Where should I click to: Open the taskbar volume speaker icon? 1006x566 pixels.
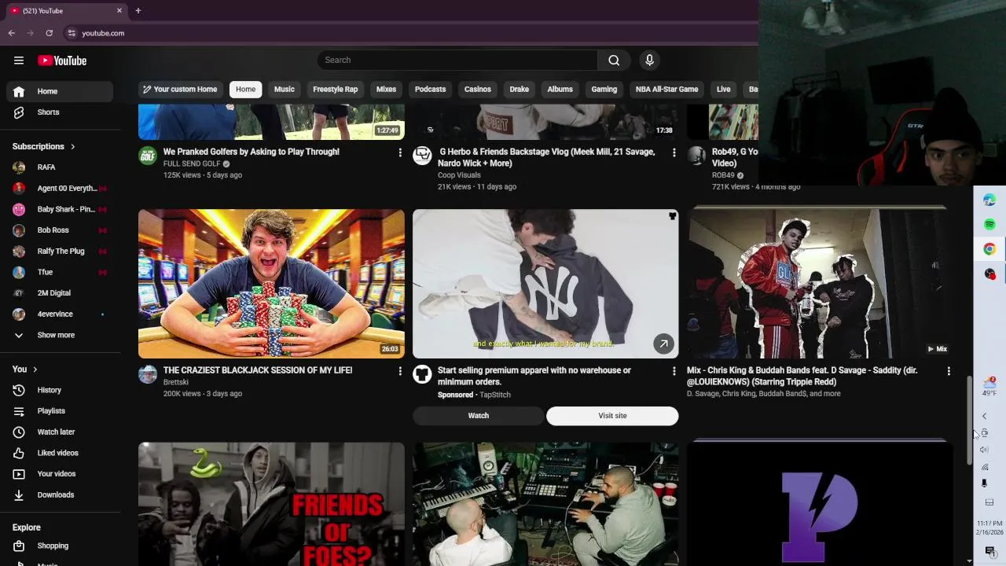(x=984, y=450)
